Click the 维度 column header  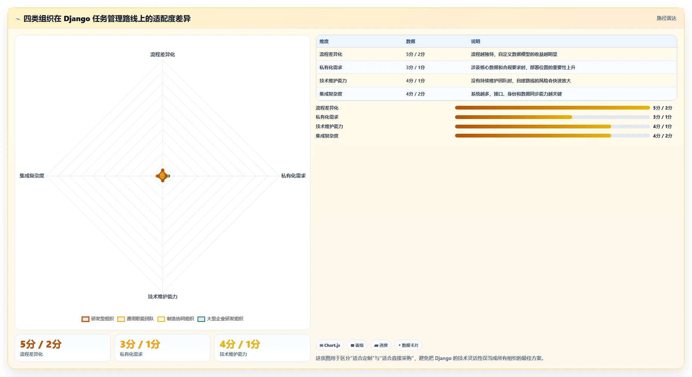[324, 42]
